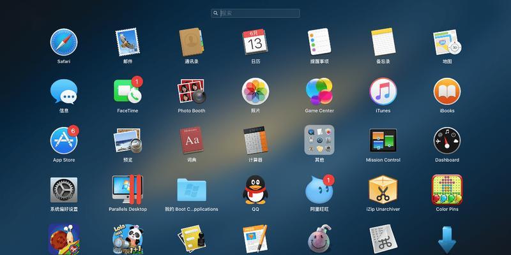The width and height of the screenshot is (511, 255).
Task: Open the 词典 dictionary app
Action: tap(192, 140)
